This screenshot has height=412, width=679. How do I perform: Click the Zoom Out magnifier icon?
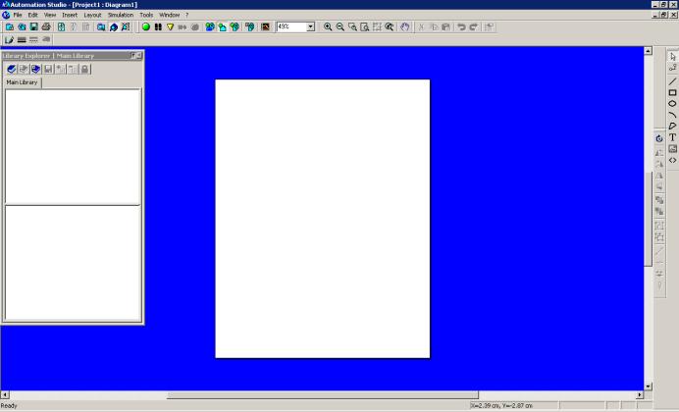click(339, 26)
